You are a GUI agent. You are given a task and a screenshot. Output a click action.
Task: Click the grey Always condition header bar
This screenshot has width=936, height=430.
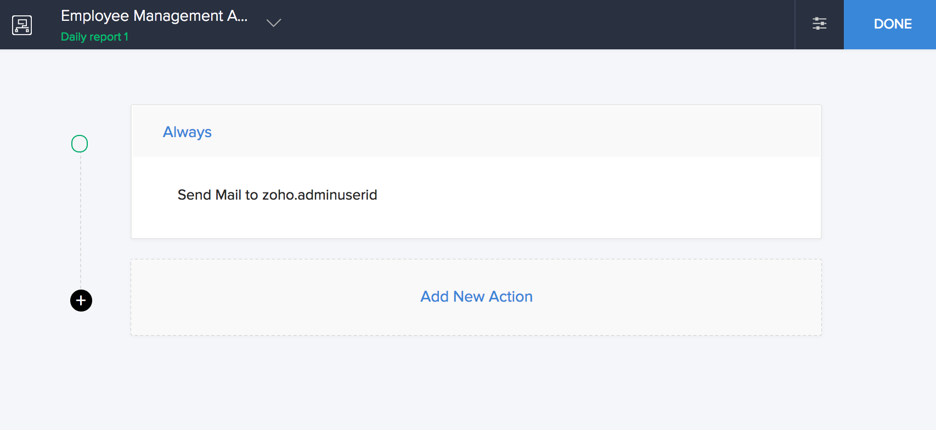(x=494, y=132)
